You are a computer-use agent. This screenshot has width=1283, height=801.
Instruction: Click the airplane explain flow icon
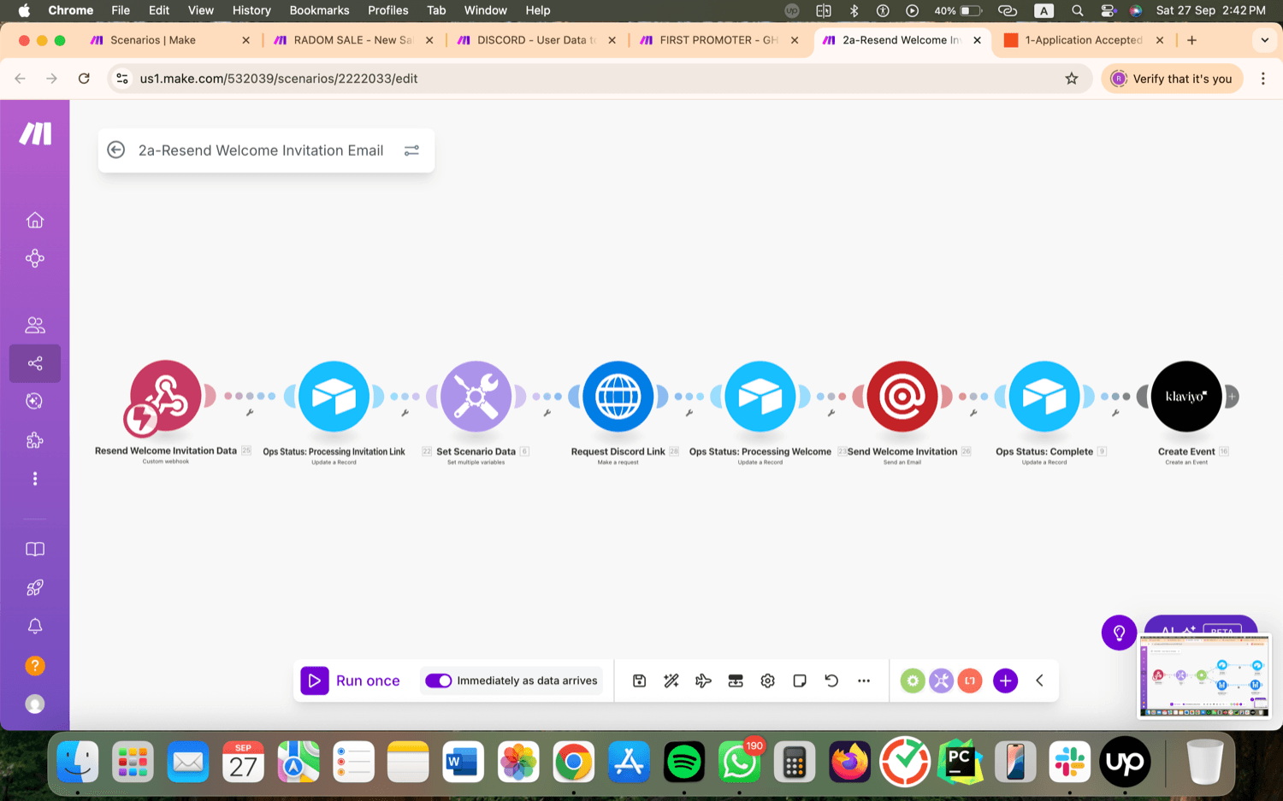coord(703,680)
